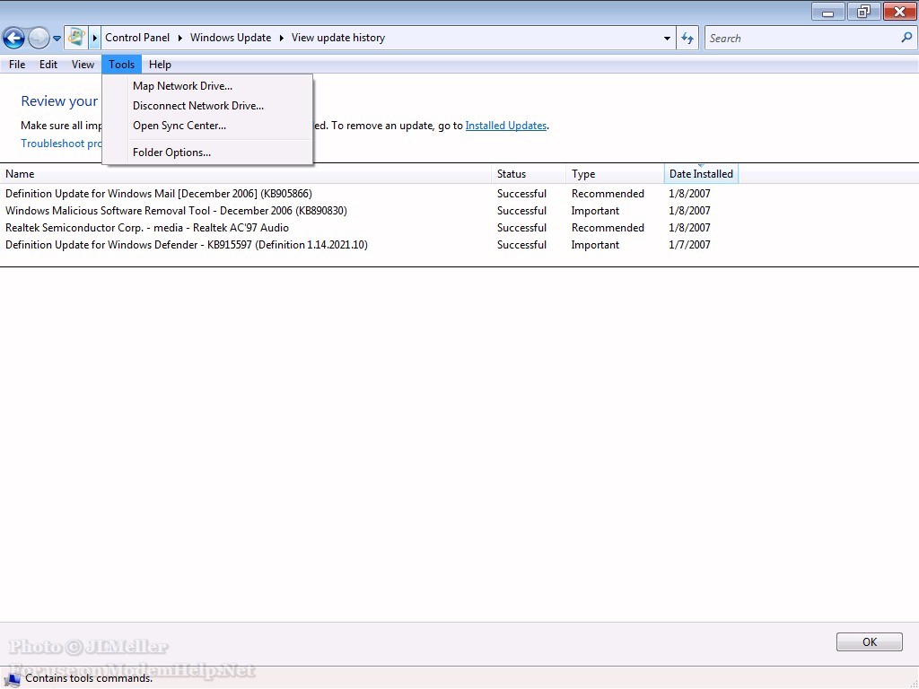Open Folder Options from Tools menu

pyautogui.click(x=171, y=153)
